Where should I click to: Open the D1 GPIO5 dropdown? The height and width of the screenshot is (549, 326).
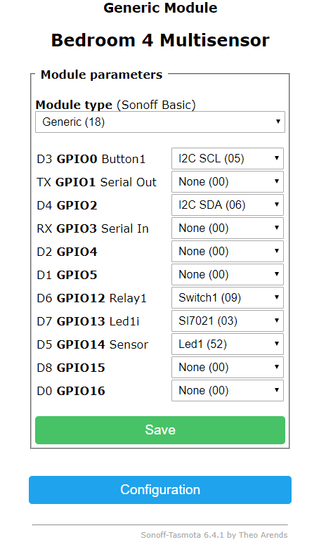[x=228, y=274]
